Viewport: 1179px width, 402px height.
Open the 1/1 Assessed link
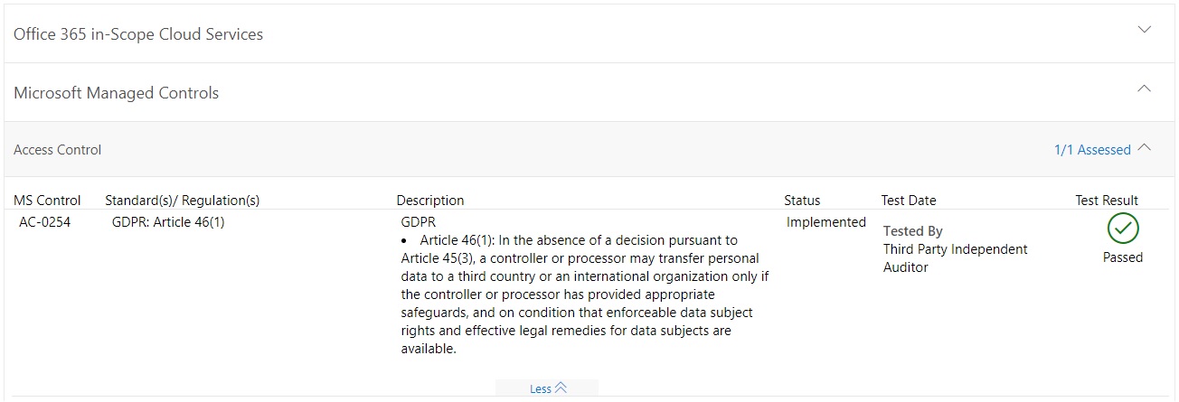1091,150
